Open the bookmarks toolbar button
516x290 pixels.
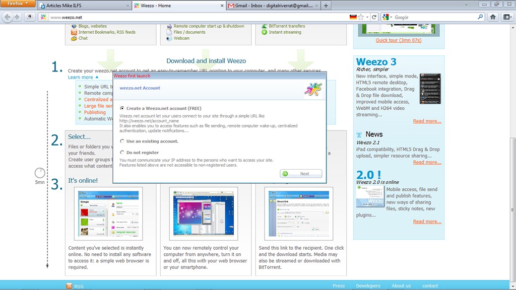pos(507,17)
